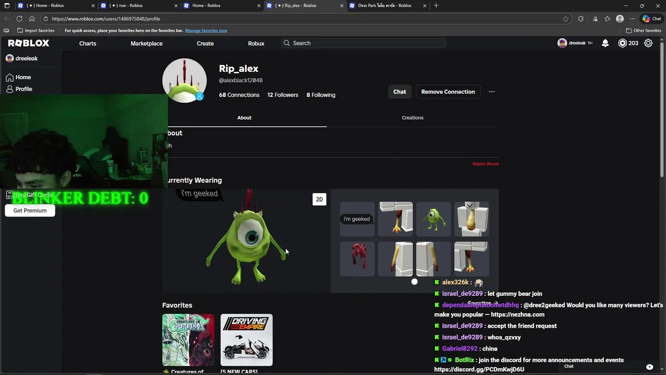The image size is (666, 375).
Task: Go to Profile in the sidebar
Action: [19, 89]
